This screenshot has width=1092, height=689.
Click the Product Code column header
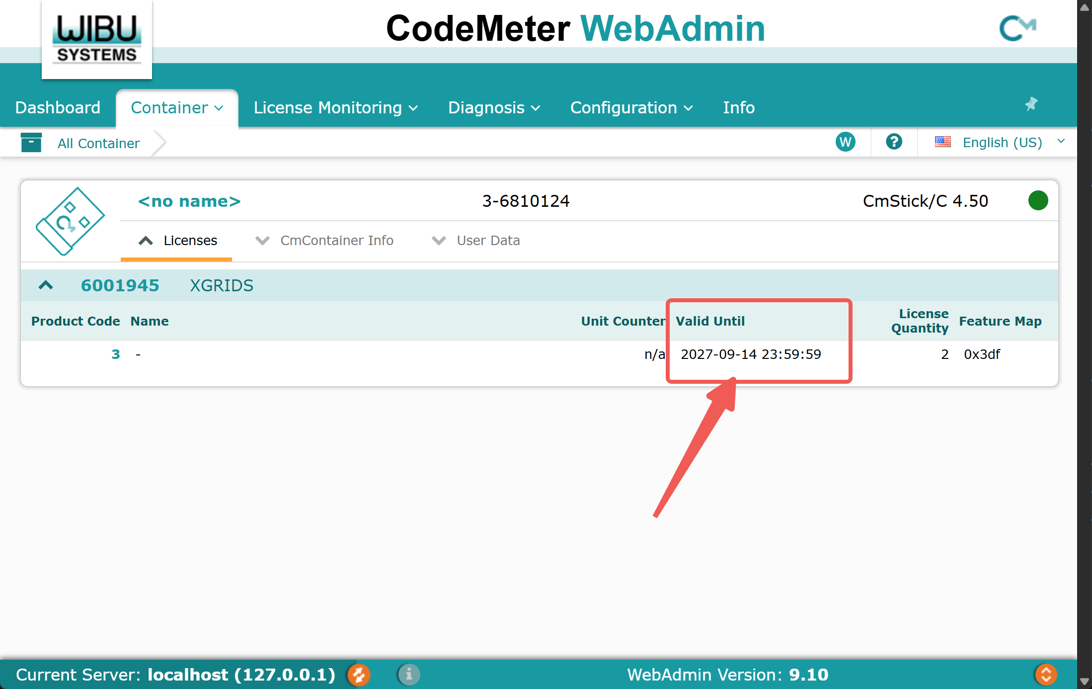[76, 321]
